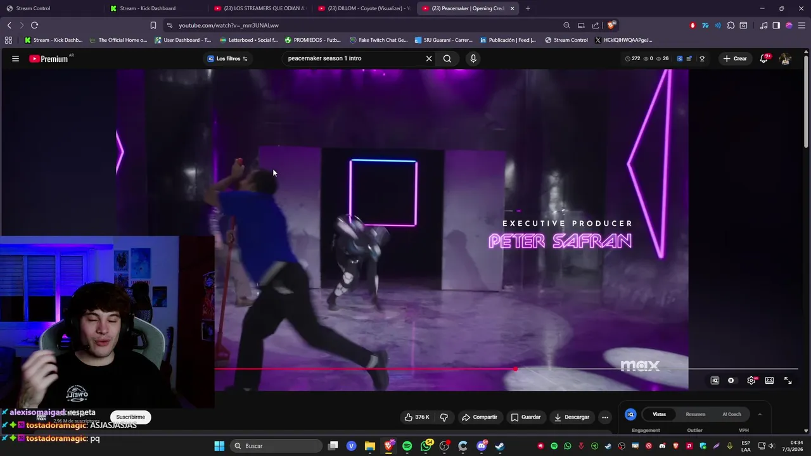This screenshot has width=811, height=456.
Task: Start voice search with microphone
Action: pos(473,58)
